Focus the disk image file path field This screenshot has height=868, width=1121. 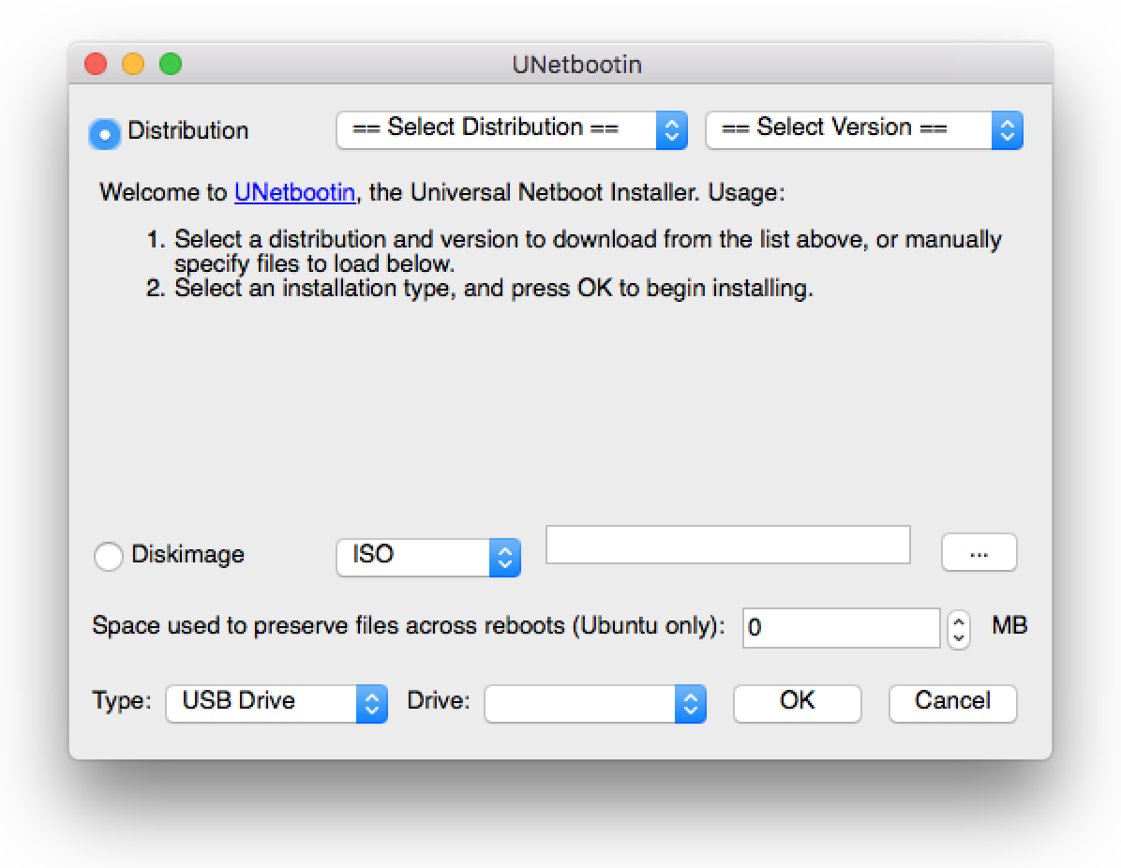pyautogui.click(x=727, y=544)
